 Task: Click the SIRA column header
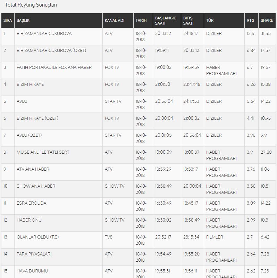click(x=8, y=20)
